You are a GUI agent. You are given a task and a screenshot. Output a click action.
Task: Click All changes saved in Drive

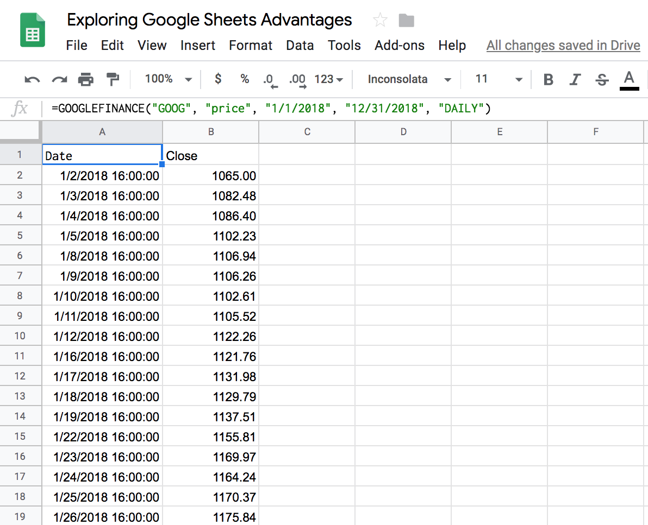(x=563, y=46)
